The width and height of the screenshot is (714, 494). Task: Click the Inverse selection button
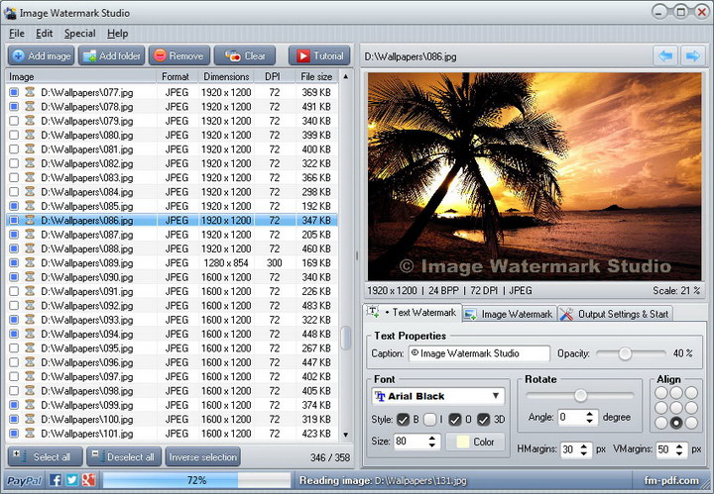202,457
